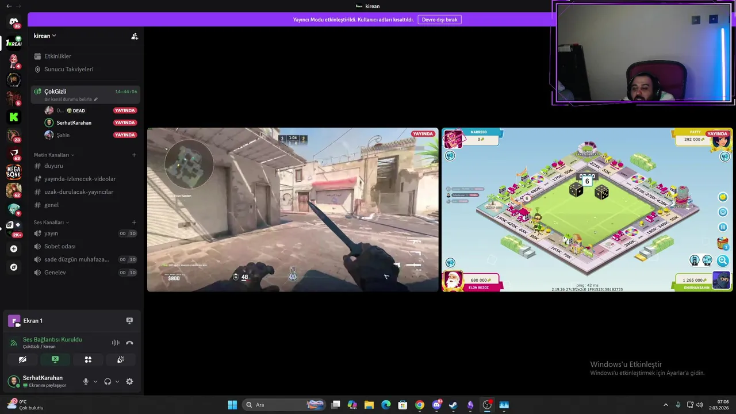
Task: Open Task View in the taskbar
Action: (336, 405)
